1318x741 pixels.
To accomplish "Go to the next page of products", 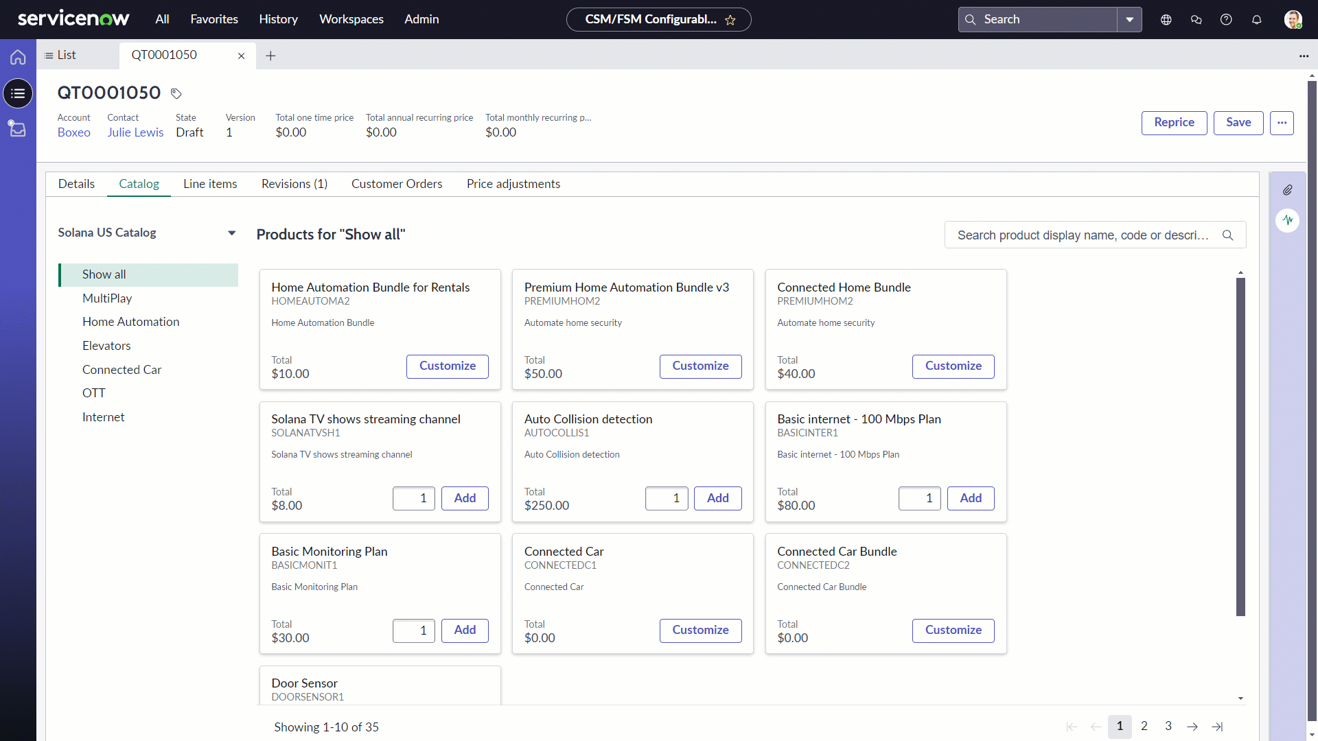I will click(x=1192, y=727).
